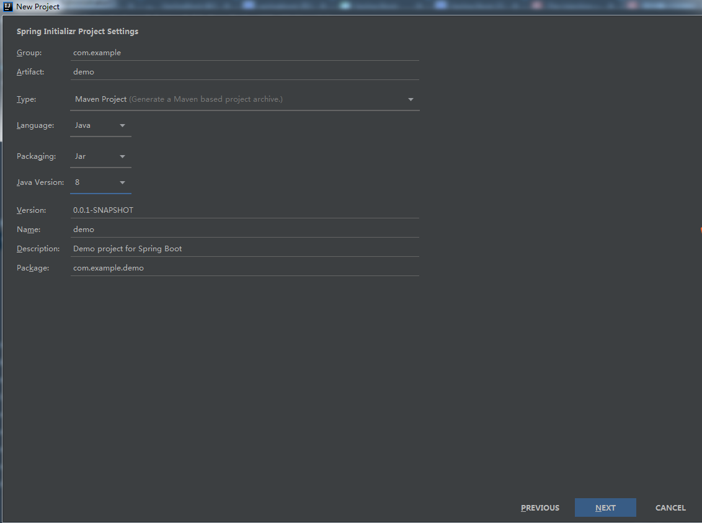This screenshot has width=702, height=523.
Task: Click the Group: label
Action: 29,52
